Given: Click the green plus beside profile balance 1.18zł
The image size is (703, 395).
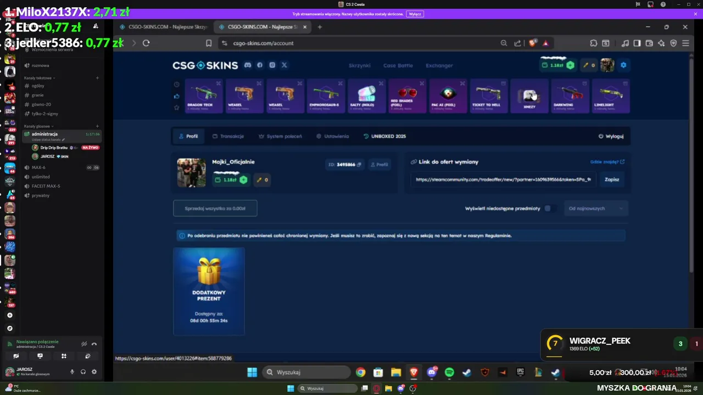Looking at the screenshot, I should 243,179.
